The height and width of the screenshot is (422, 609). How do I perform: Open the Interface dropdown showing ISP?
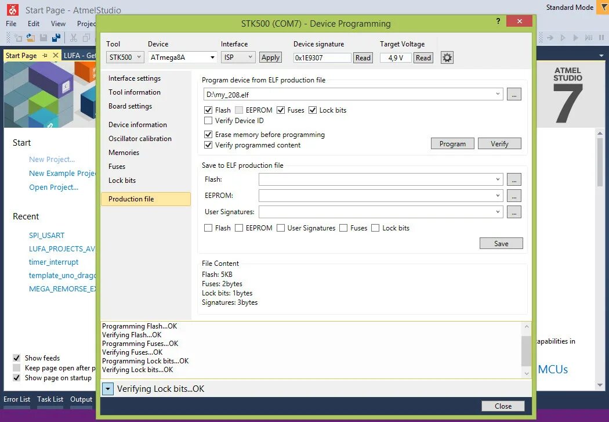coord(238,57)
